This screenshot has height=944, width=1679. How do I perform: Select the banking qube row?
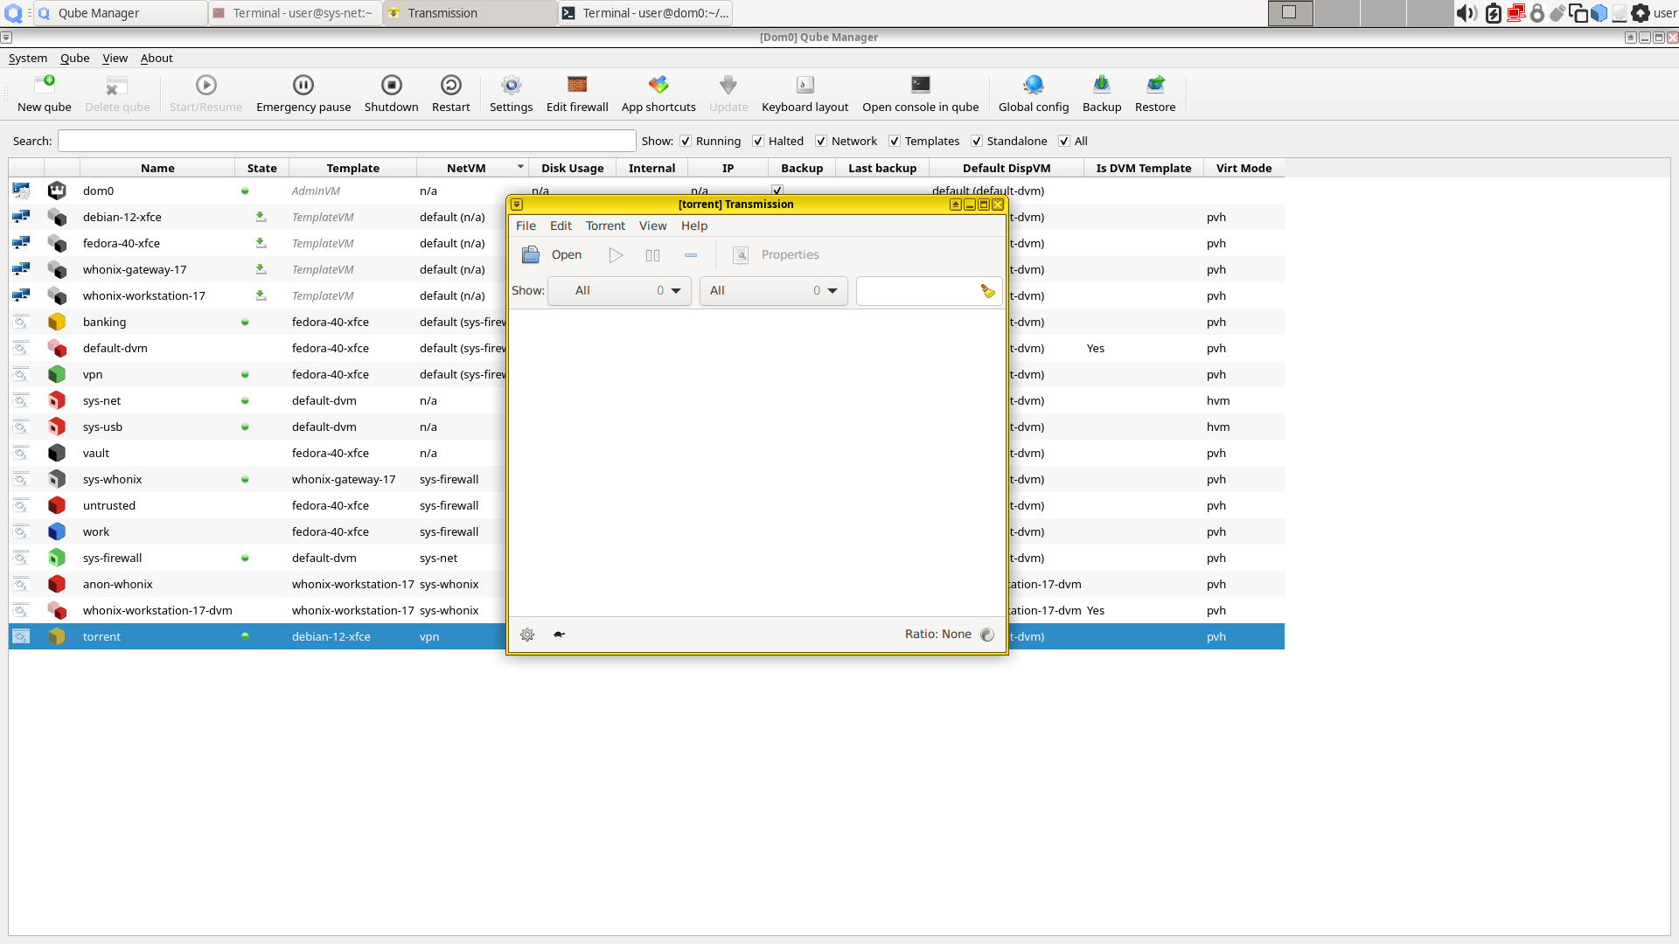pos(646,322)
